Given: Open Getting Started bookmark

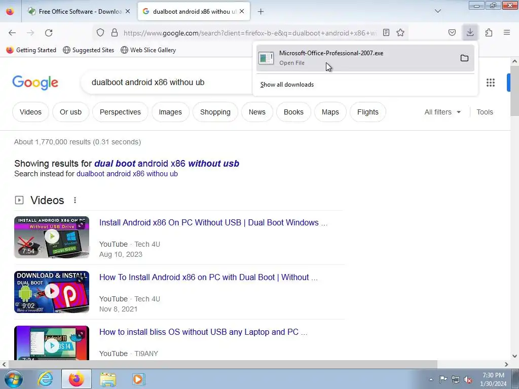Looking at the screenshot, I should pos(31,50).
